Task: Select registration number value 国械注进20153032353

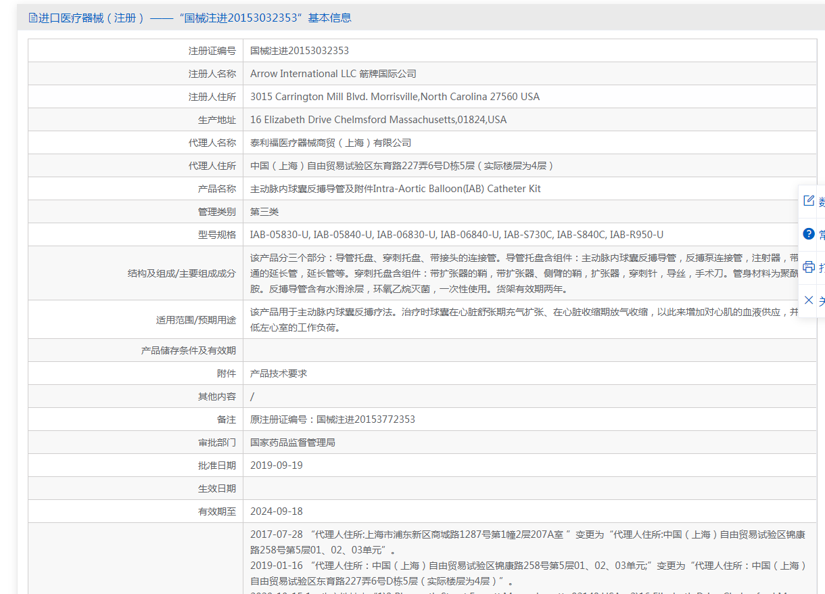Action: click(300, 51)
